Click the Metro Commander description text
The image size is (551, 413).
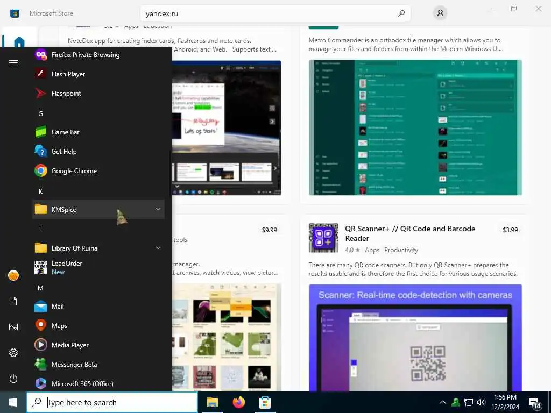406,45
